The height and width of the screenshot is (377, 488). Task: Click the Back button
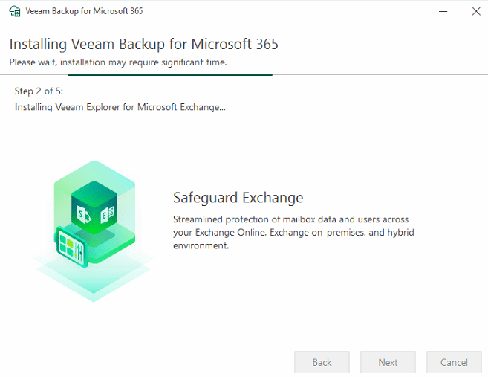pyautogui.click(x=322, y=362)
